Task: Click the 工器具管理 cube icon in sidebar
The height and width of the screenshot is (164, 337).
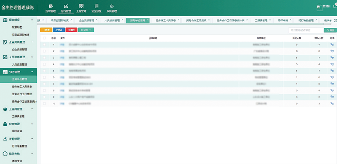Action: click(x=5, y=109)
